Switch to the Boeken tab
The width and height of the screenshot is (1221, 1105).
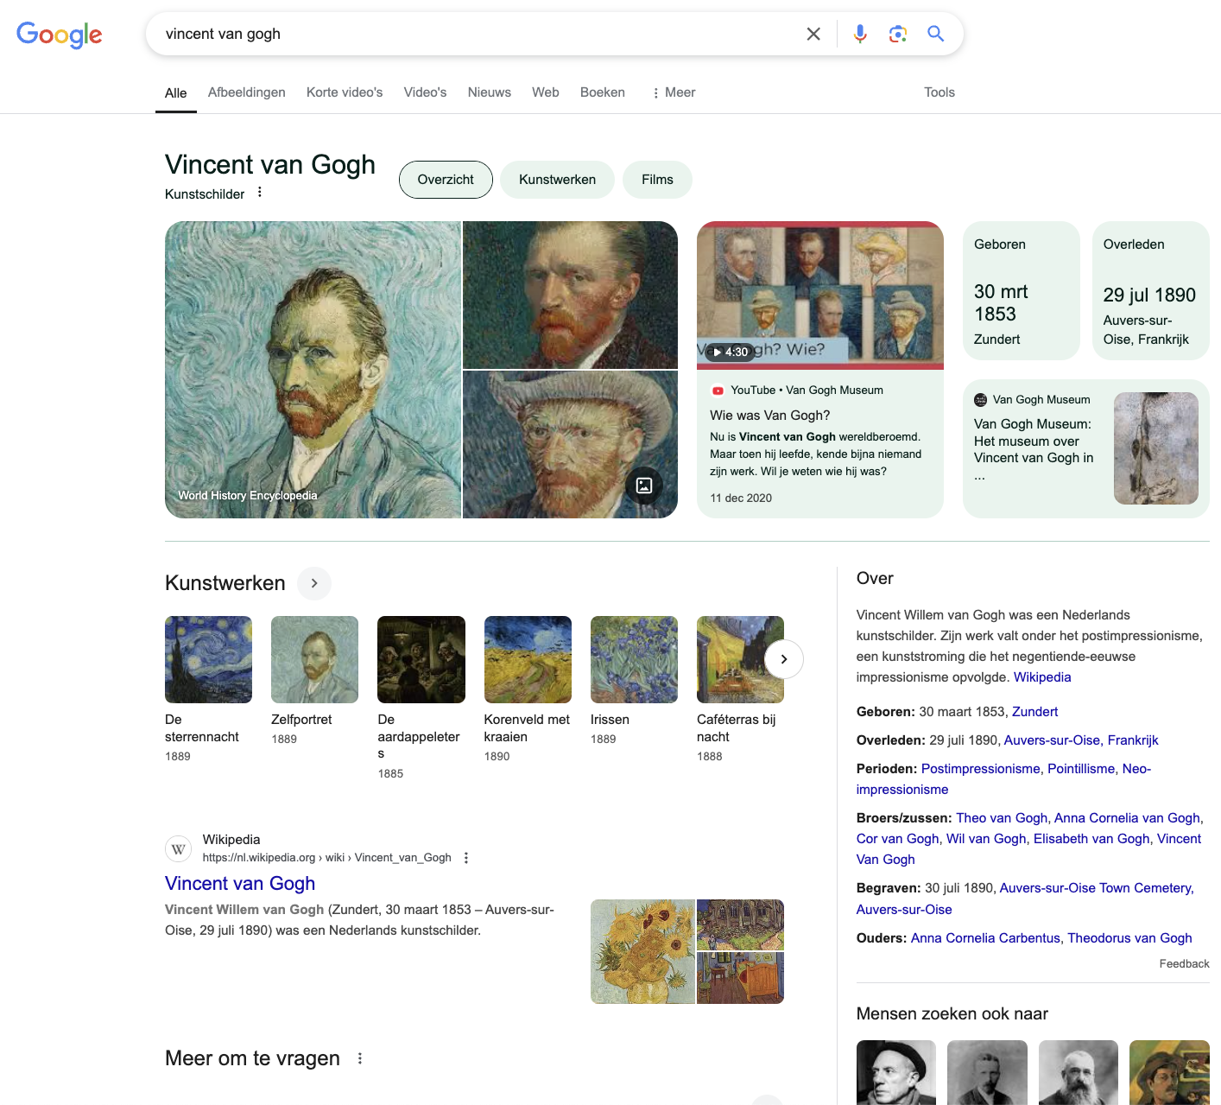point(603,92)
